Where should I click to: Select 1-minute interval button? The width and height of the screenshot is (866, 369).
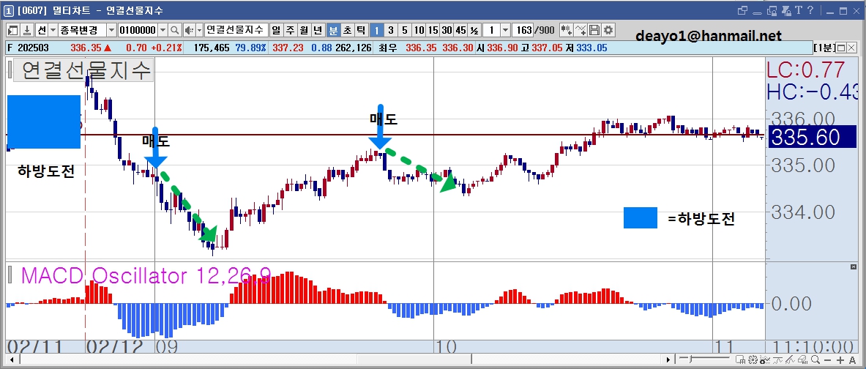[x=376, y=29]
